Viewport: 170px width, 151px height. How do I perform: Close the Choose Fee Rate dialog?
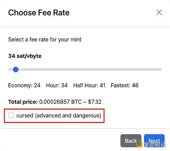click(159, 12)
